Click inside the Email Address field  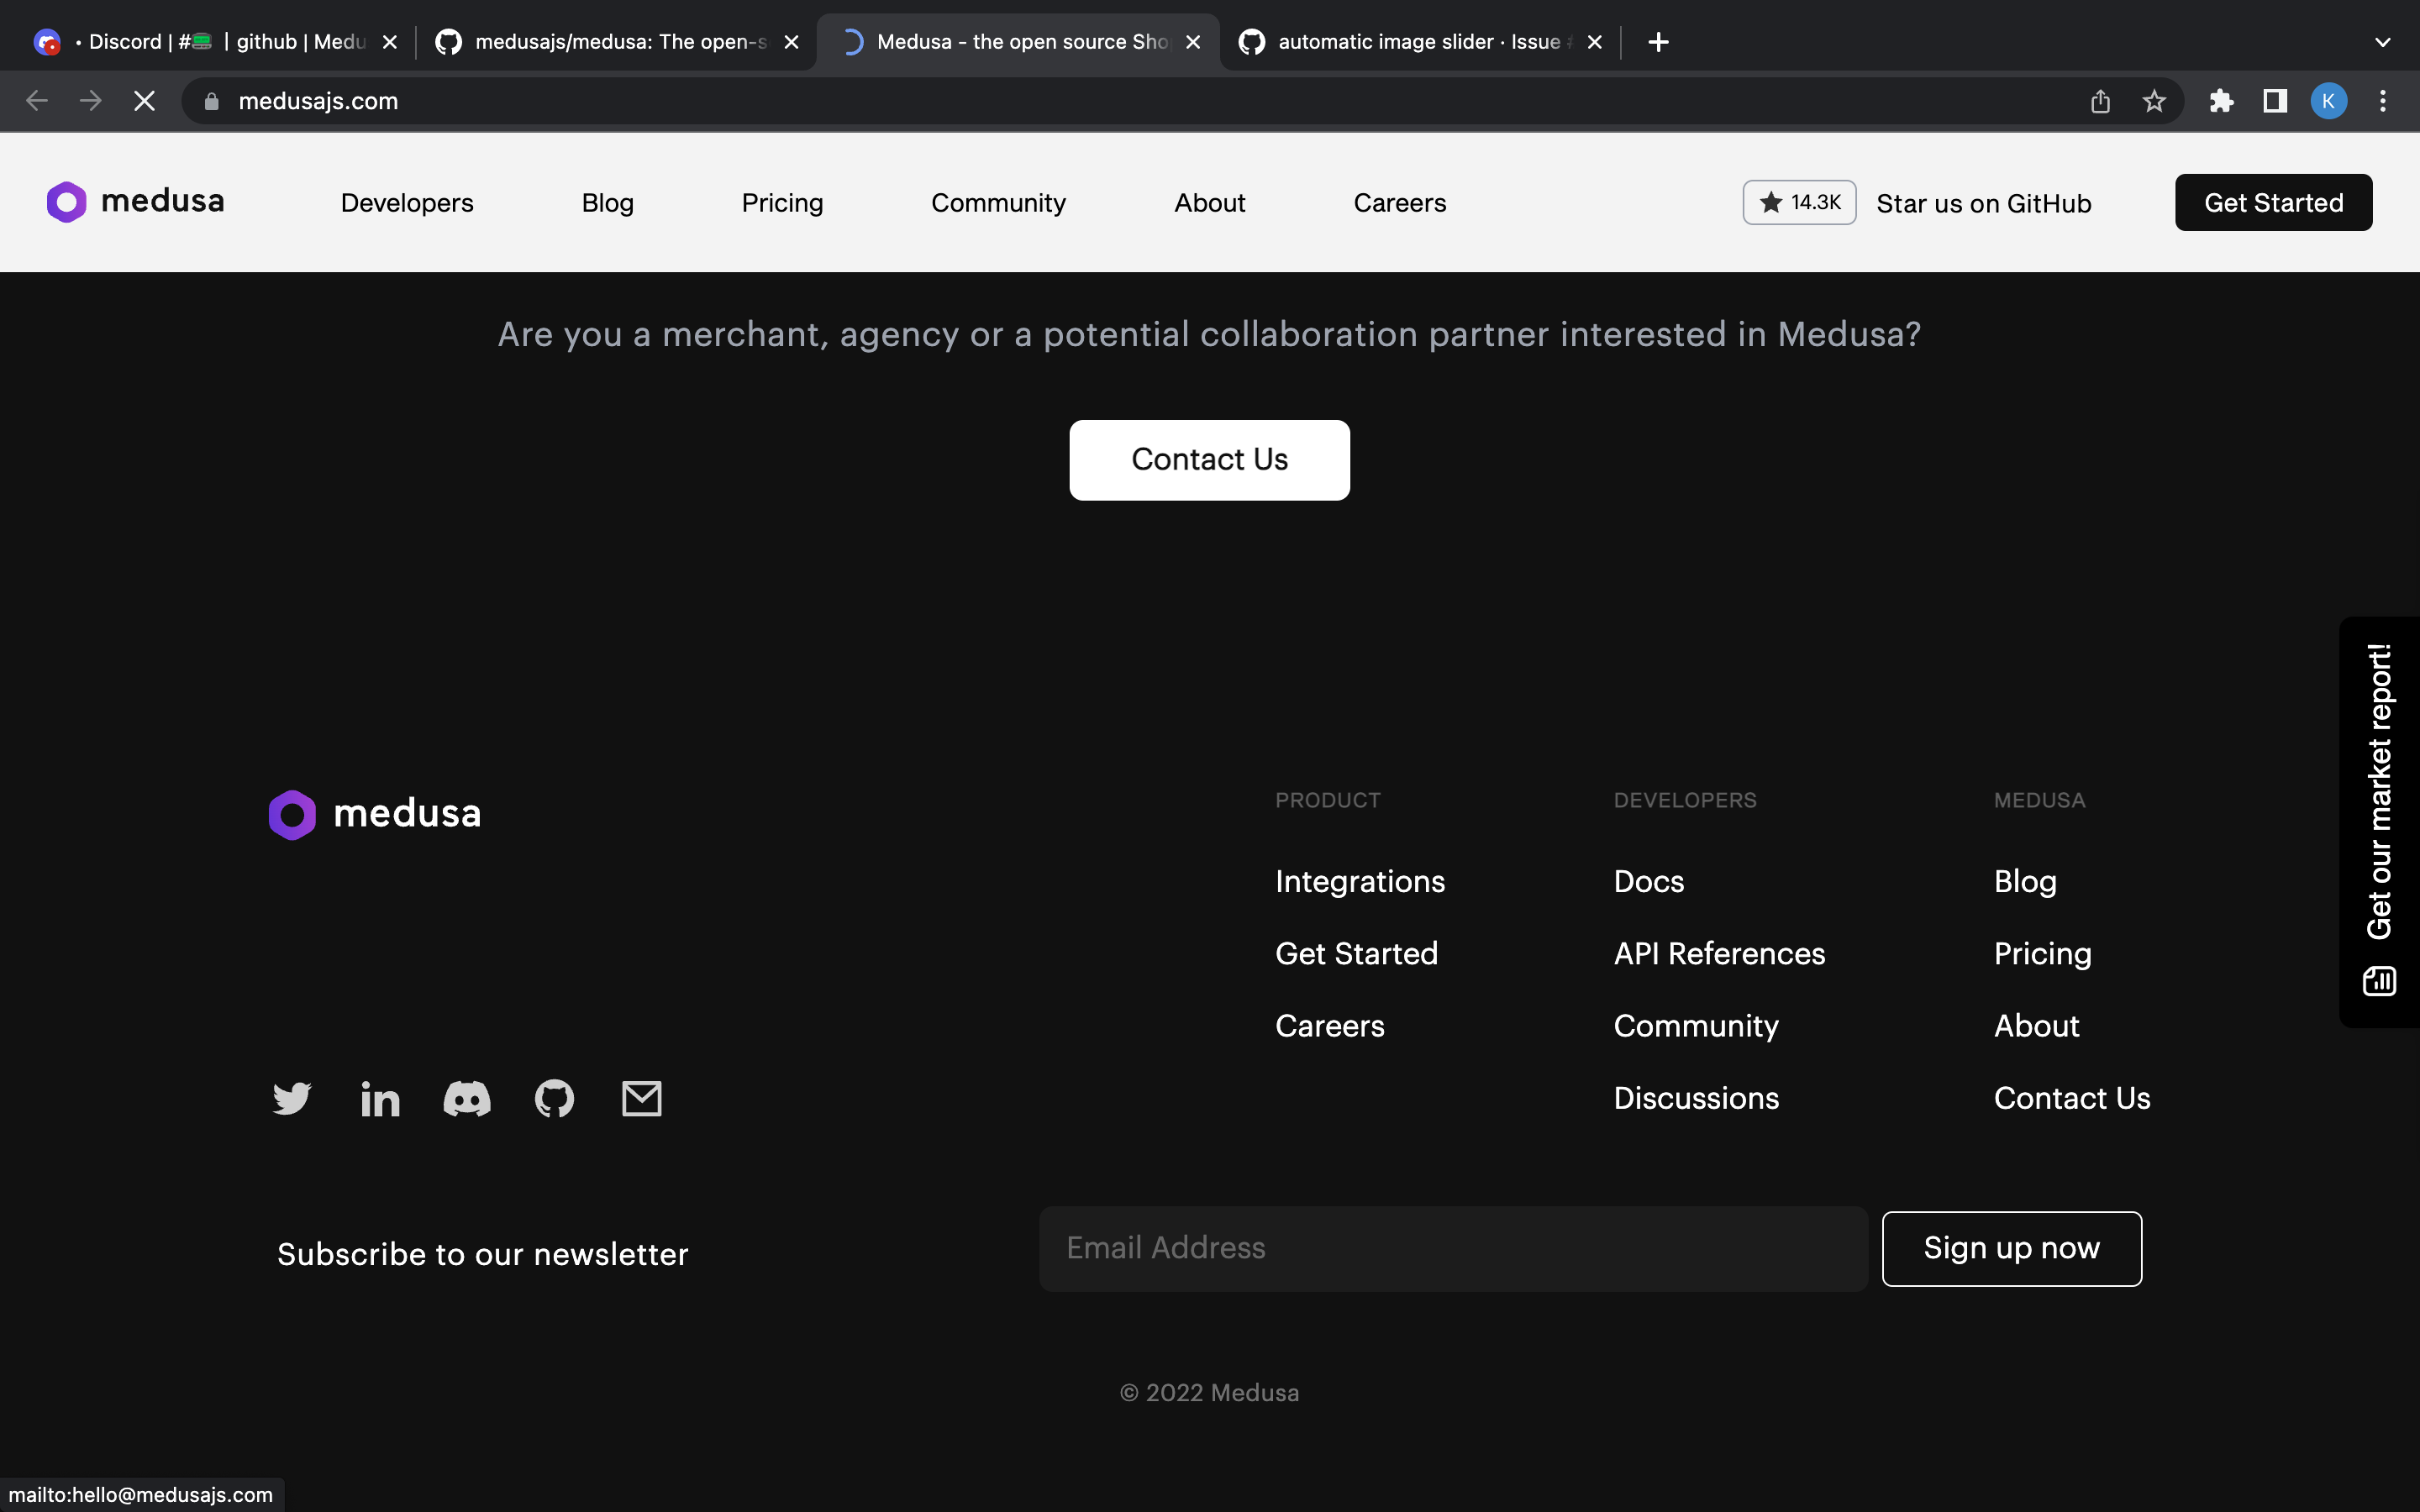pos(1450,1247)
